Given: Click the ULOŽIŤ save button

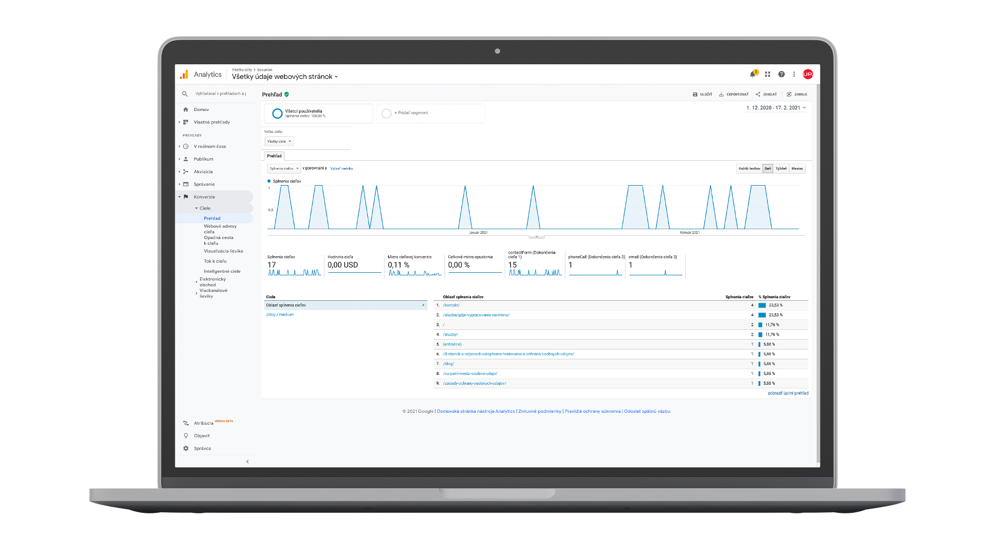Looking at the screenshot, I should tap(702, 94).
